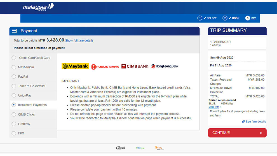Click the IMPORTANT heading
The image size is (277, 156).
(70, 81)
